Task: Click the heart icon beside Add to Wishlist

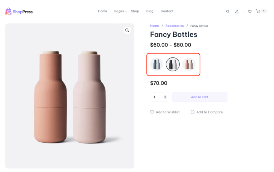Action: pos(152,112)
